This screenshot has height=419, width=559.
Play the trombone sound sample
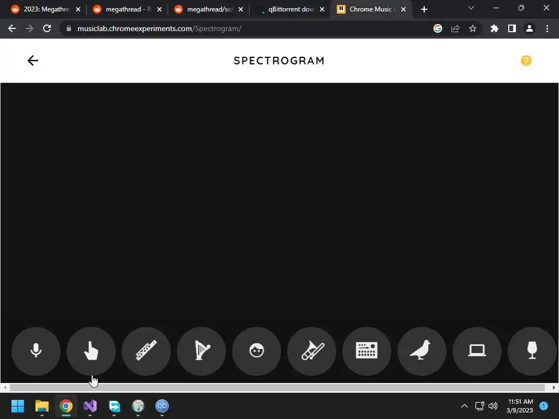312,351
